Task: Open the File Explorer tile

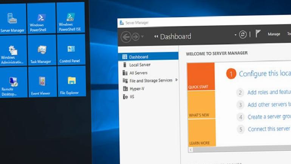Action: point(72,81)
